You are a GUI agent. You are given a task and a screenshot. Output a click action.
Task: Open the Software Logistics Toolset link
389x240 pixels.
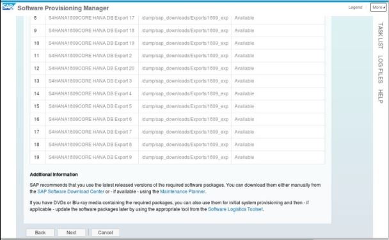[235, 209]
